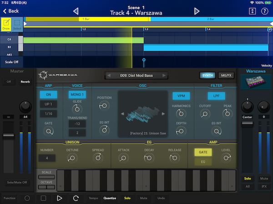The height and width of the screenshot is (204, 273).
Task: Select next wavetable with right arrow
Action: pyautogui.click(x=163, y=114)
